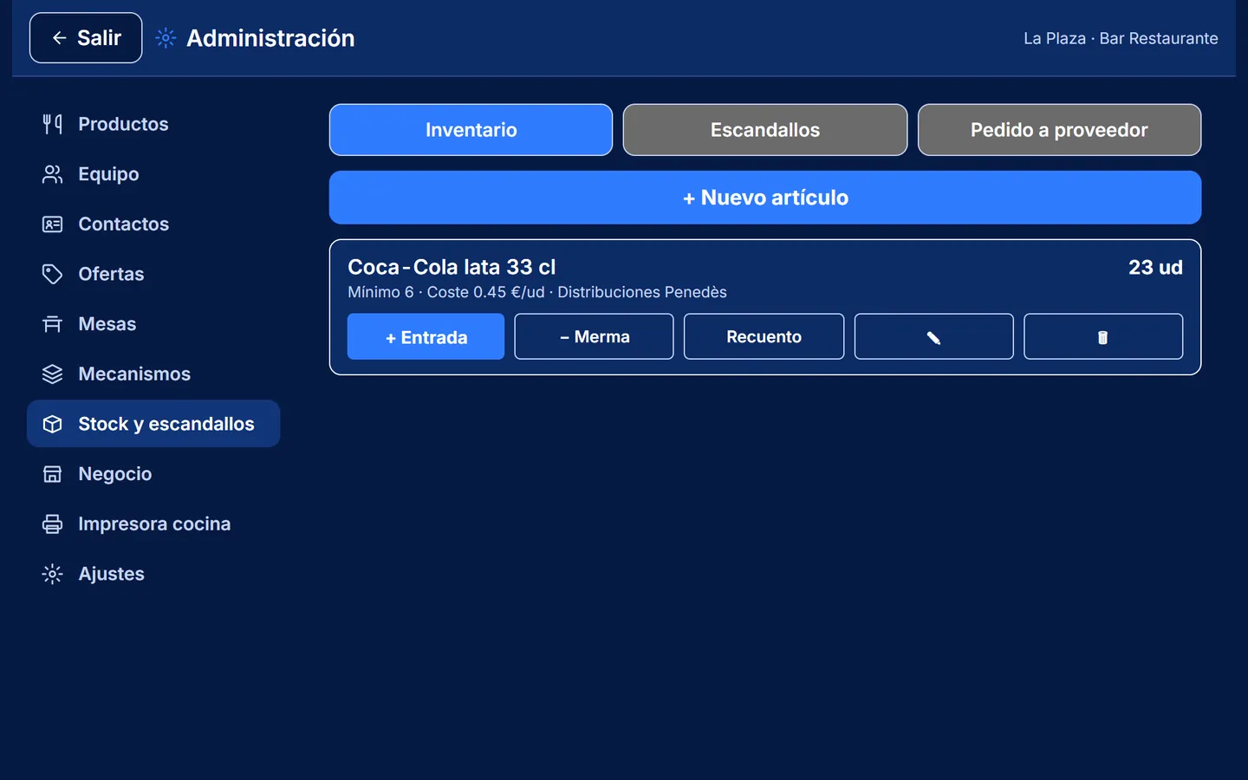Image resolution: width=1248 pixels, height=780 pixels.
Task: Click the Salir back button
Action: [86, 38]
